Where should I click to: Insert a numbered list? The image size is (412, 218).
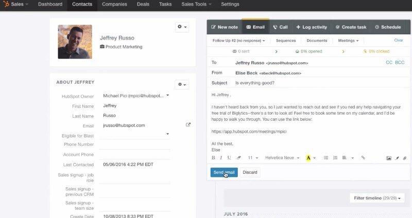tap(335, 158)
